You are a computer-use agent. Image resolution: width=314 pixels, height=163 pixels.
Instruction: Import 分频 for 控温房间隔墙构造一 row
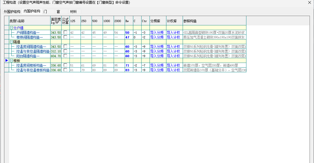(157, 47)
